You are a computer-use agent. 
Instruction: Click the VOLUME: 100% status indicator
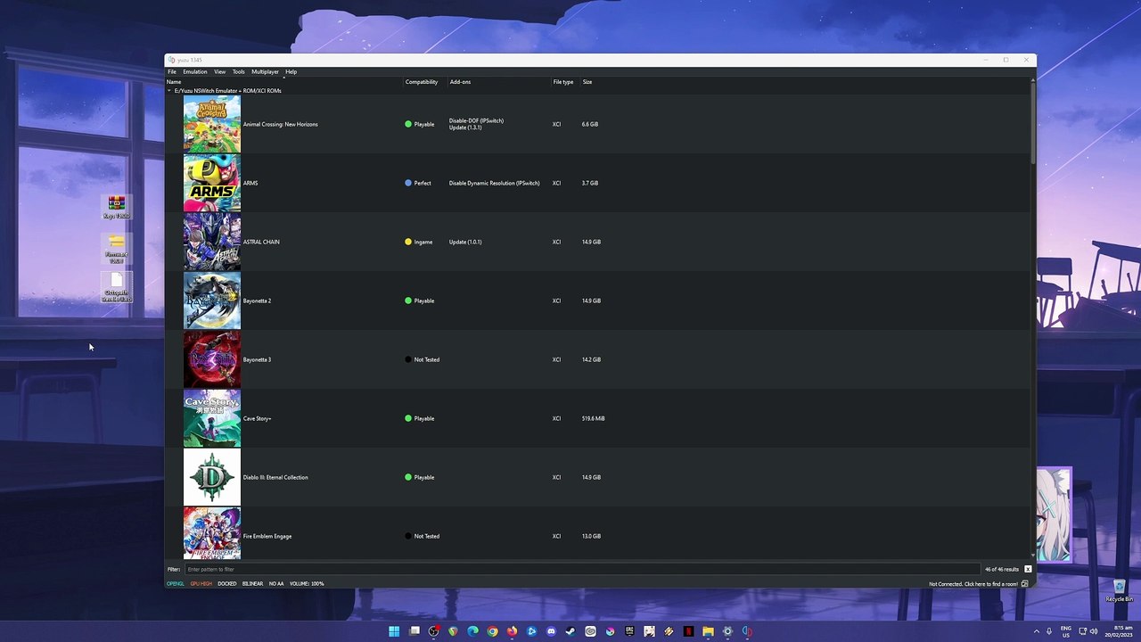click(x=307, y=584)
